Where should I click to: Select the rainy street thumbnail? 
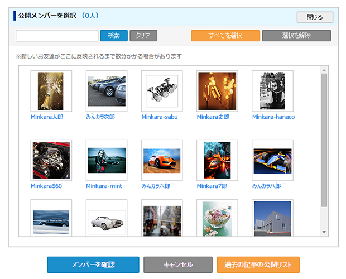[162, 218]
